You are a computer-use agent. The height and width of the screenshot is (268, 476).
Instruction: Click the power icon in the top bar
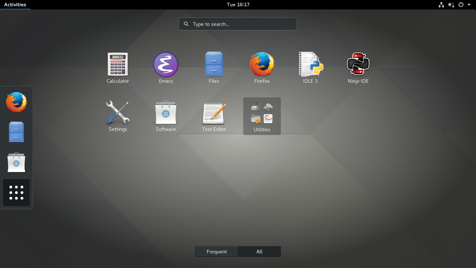coord(461,5)
